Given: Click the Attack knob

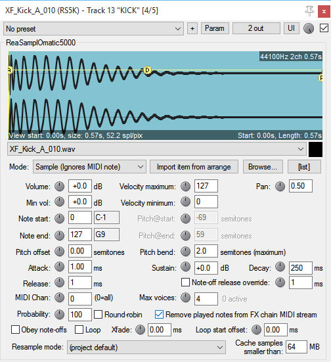Looking at the screenshot, I should tap(59, 267).
